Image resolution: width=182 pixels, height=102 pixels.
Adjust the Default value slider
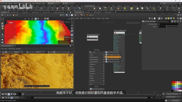(x=172, y=27)
